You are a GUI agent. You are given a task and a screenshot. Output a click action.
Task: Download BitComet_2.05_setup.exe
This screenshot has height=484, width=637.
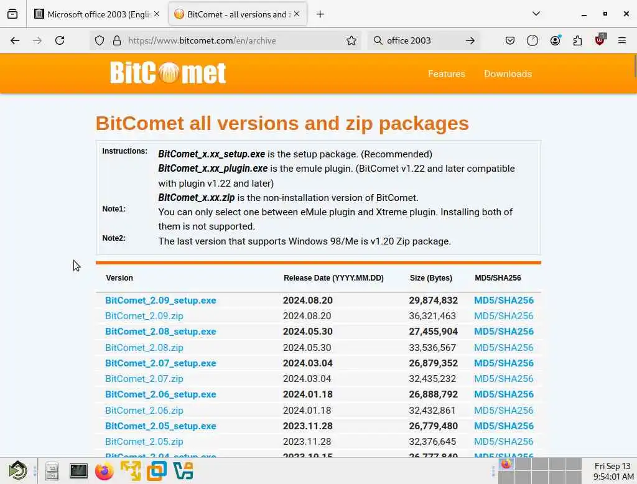click(160, 426)
